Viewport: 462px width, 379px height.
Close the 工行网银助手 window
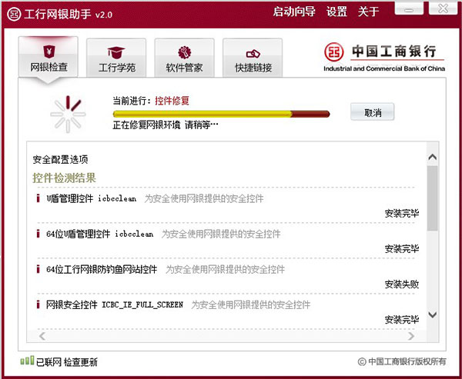point(443,8)
